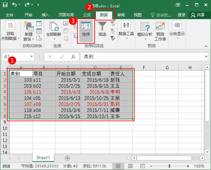The width and height of the screenshot is (211, 170).
Task: Click the Insert Function fx icon
Action: 73,57
